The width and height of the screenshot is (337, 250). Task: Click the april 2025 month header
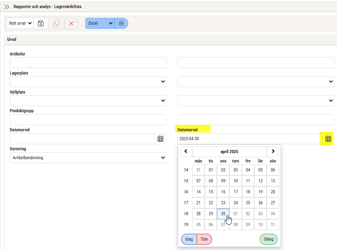[x=229, y=152]
